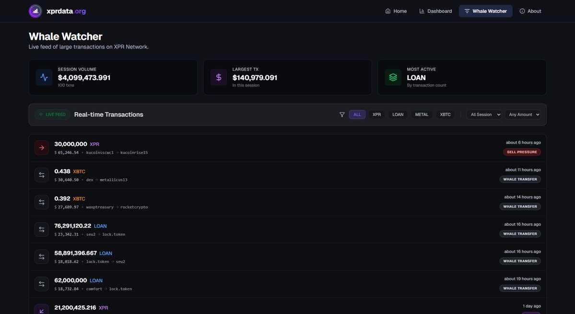Click WHALE TRANSFER badge on 62,000,000 LOAN row
575x314 pixels.
pyautogui.click(x=520, y=288)
